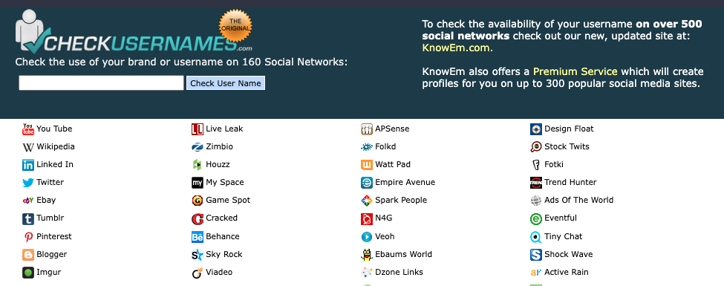
Task: Click the Active Rain icon
Action: (x=536, y=273)
